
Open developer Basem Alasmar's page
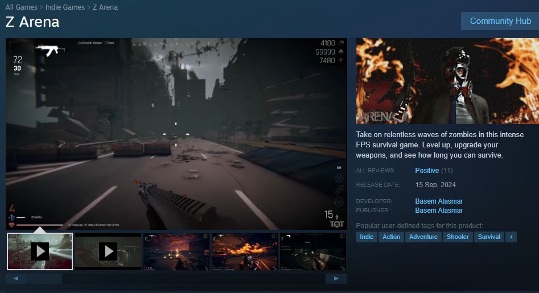click(x=439, y=201)
